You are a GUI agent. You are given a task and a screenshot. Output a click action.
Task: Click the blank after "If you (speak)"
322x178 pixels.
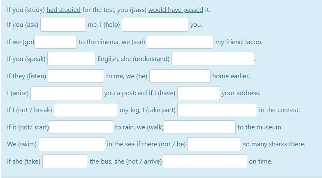tap(72, 59)
